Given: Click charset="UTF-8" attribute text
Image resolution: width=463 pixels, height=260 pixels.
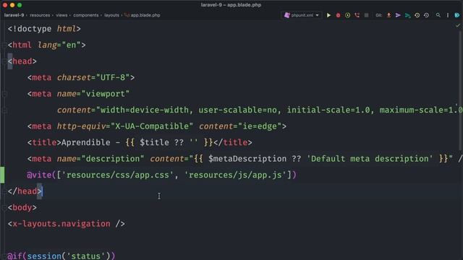Looking at the screenshot, I should click(x=93, y=77).
